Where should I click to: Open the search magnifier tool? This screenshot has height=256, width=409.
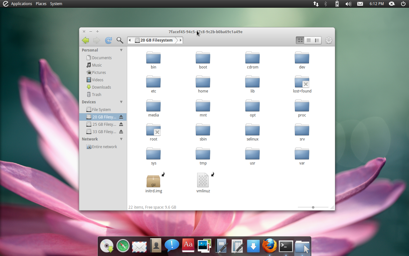[x=120, y=40]
